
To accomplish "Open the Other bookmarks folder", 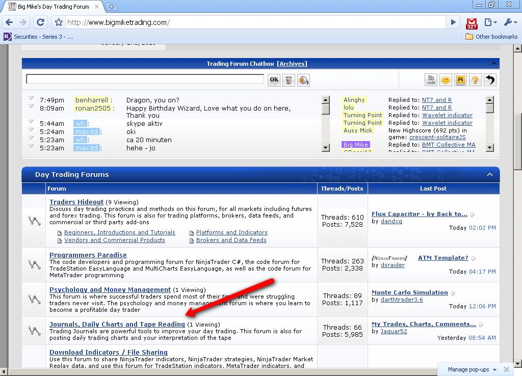I will coord(492,37).
